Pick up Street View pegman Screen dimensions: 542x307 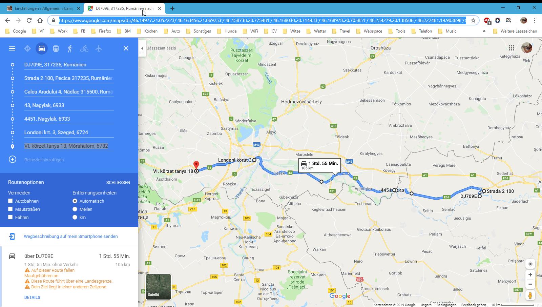point(530,295)
